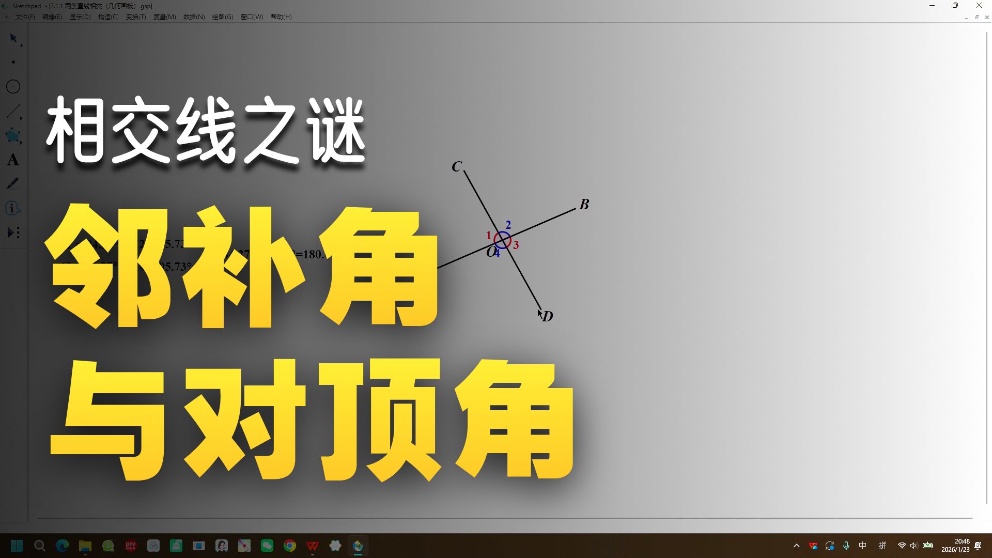The width and height of the screenshot is (992, 558).
Task: Select the Straightedge line tool
Action: pos(13,111)
